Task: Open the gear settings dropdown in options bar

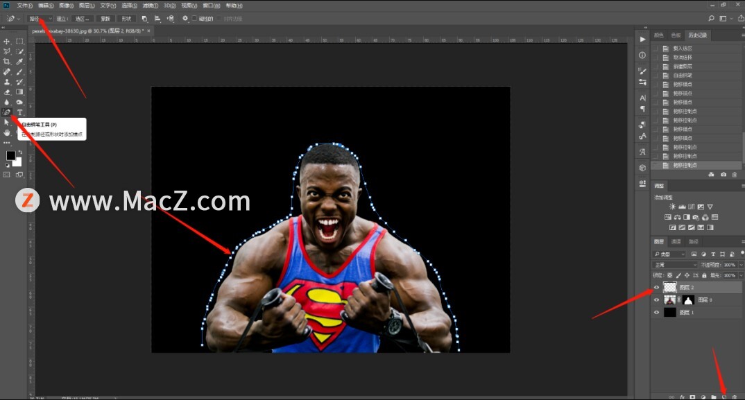Action: click(x=185, y=19)
